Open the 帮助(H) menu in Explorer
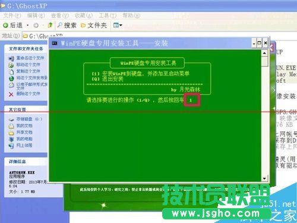Image resolution: width=297 pixels, height=223 pixels. pos(131,15)
